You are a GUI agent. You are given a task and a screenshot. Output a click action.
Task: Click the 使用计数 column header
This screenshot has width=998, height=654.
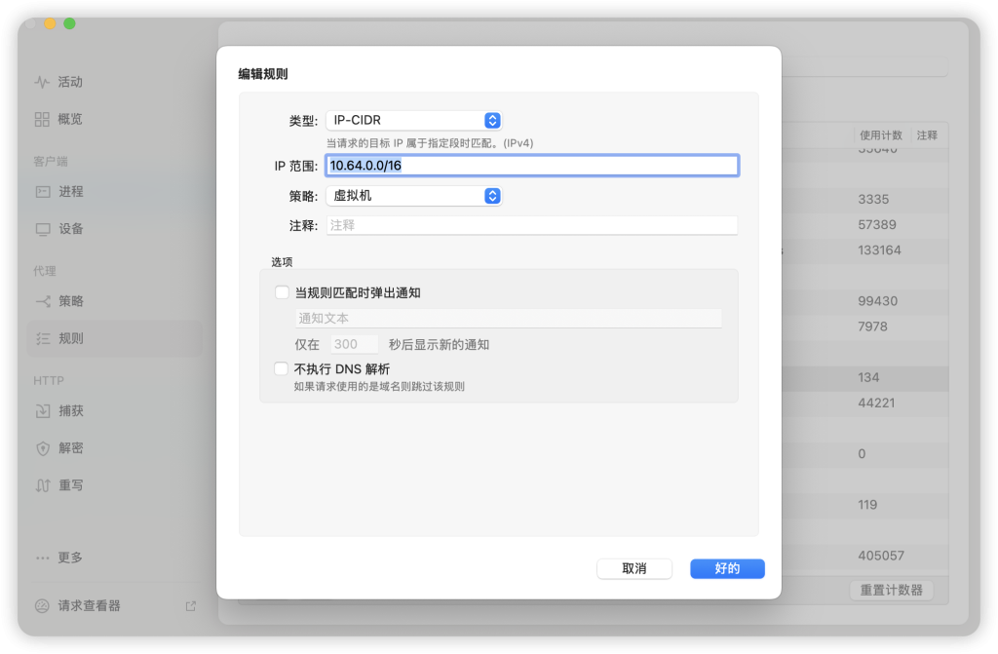coord(881,135)
